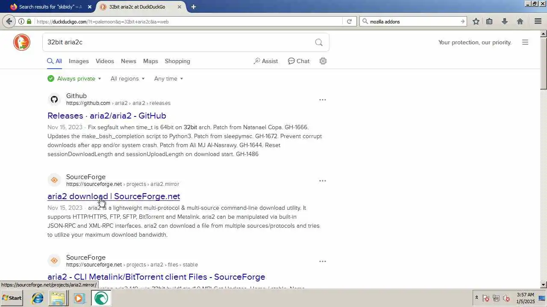Click the SourceForge favicon of aria2.mirror result

(x=54, y=180)
